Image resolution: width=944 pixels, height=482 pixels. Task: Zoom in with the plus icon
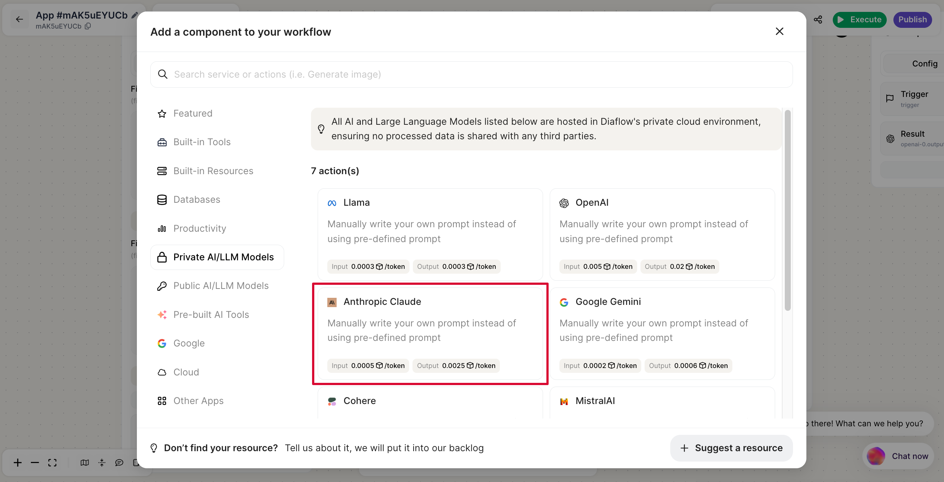coord(17,462)
